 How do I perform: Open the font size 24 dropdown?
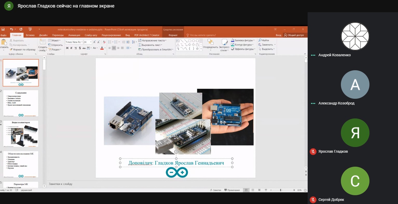[x=91, y=42]
